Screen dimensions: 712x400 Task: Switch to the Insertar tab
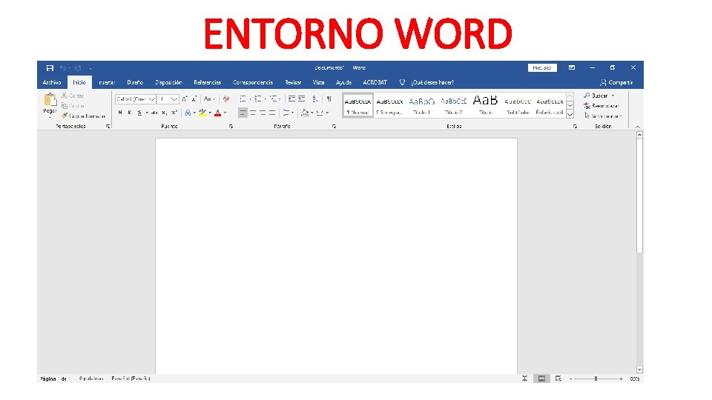tap(107, 82)
